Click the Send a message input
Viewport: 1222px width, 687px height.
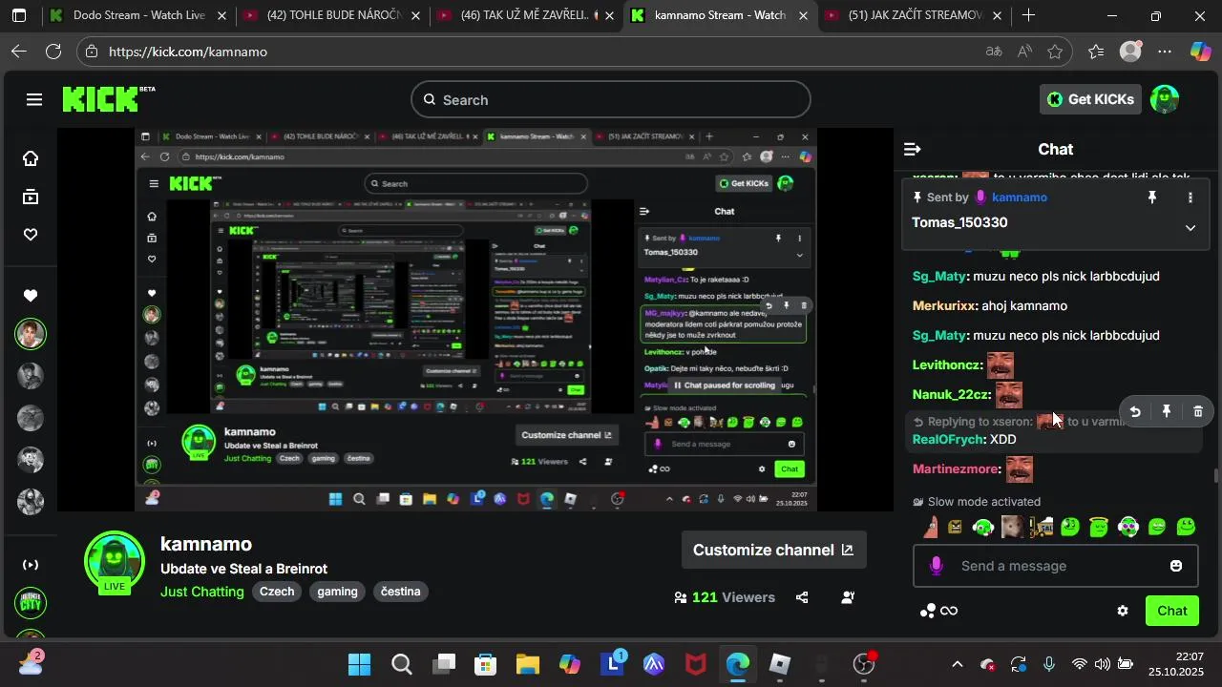click(1055, 566)
